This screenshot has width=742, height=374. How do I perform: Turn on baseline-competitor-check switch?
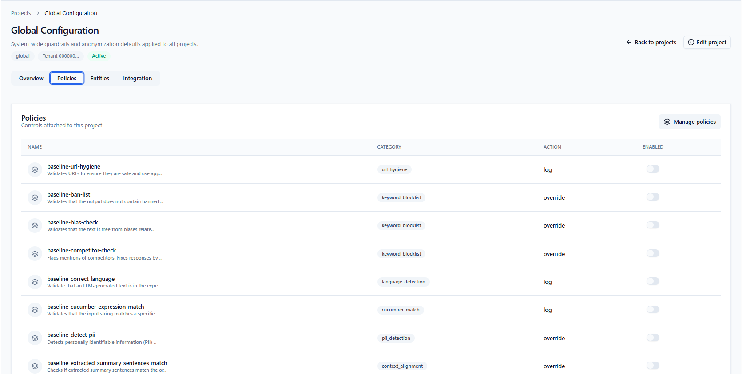coord(653,253)
